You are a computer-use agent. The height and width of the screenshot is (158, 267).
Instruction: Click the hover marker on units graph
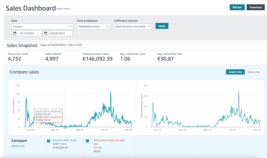click(65, 127)
